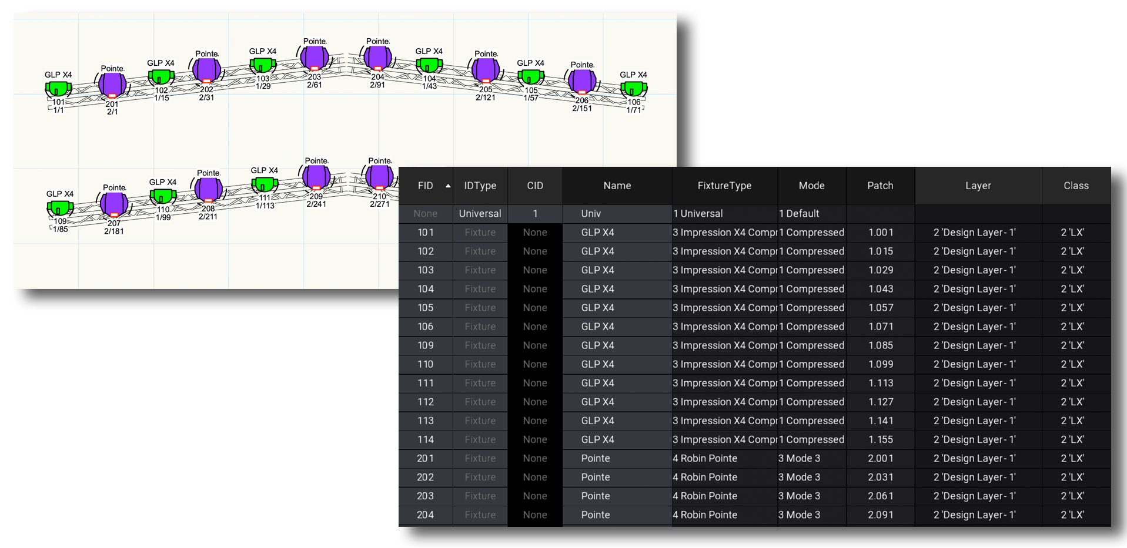1127x548 pixels.
Task: Select '4 Robin Pointe' fixture type in row 202
Action: click(725, 477)
